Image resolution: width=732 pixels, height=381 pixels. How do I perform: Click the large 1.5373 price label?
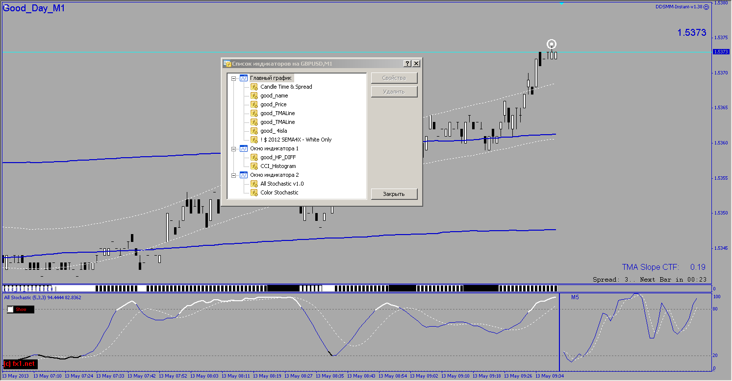coord(692,33)
